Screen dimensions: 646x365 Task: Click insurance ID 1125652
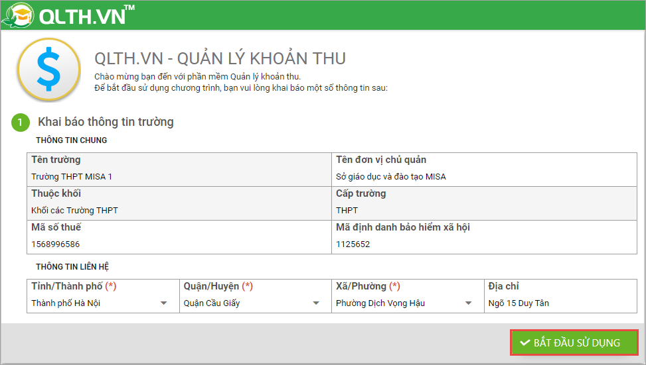tap(353, 244)
